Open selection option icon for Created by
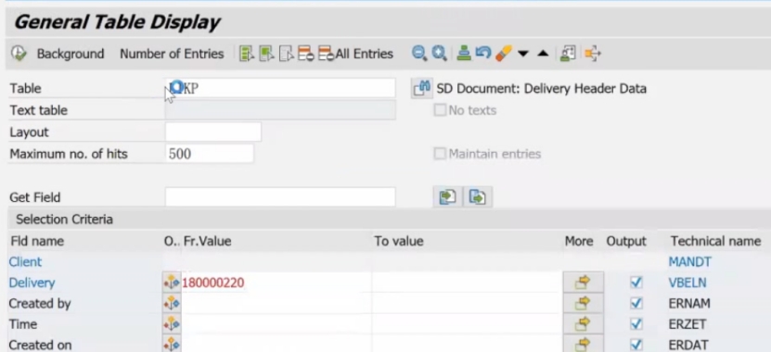 (172, 304)
